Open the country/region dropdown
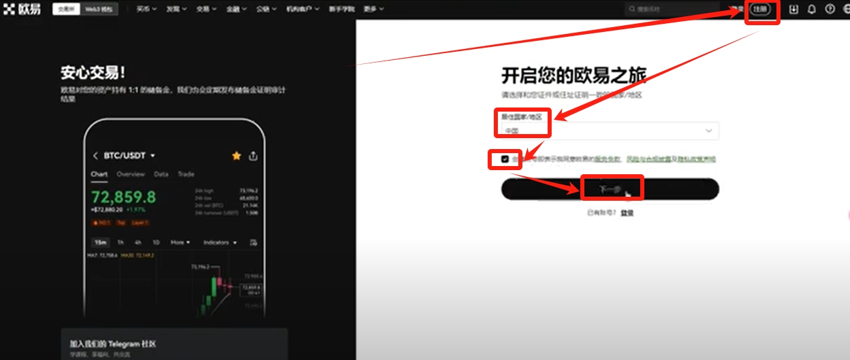 coord(610,131)
